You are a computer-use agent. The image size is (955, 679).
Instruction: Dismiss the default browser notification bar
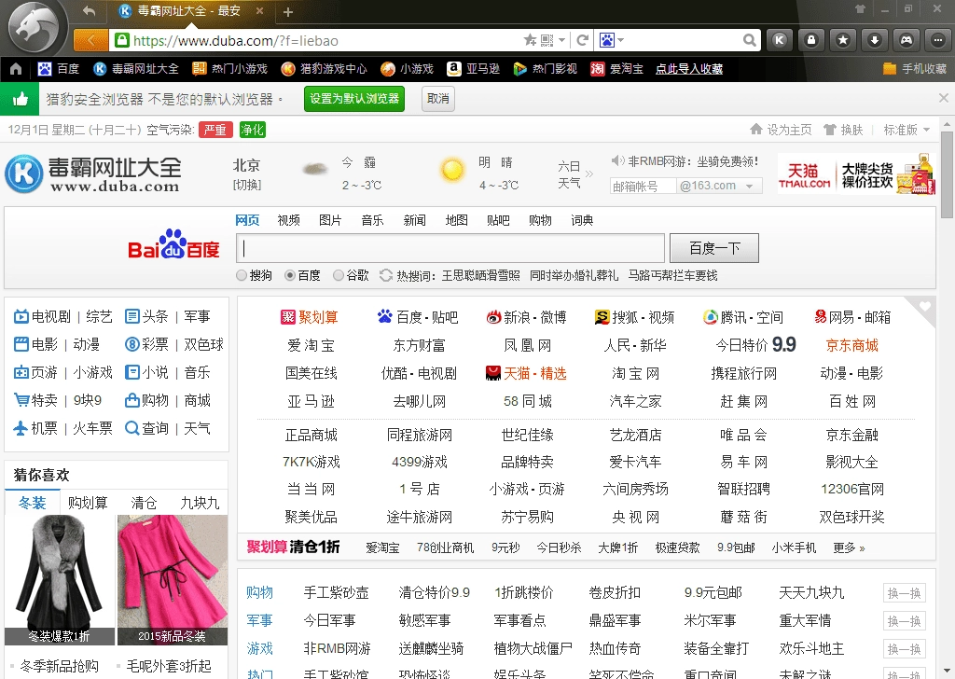[x=944, y=98]
